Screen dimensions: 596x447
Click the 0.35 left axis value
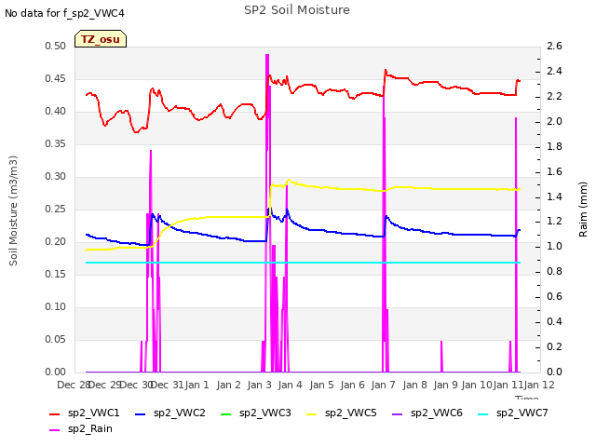tap(56, 143)
